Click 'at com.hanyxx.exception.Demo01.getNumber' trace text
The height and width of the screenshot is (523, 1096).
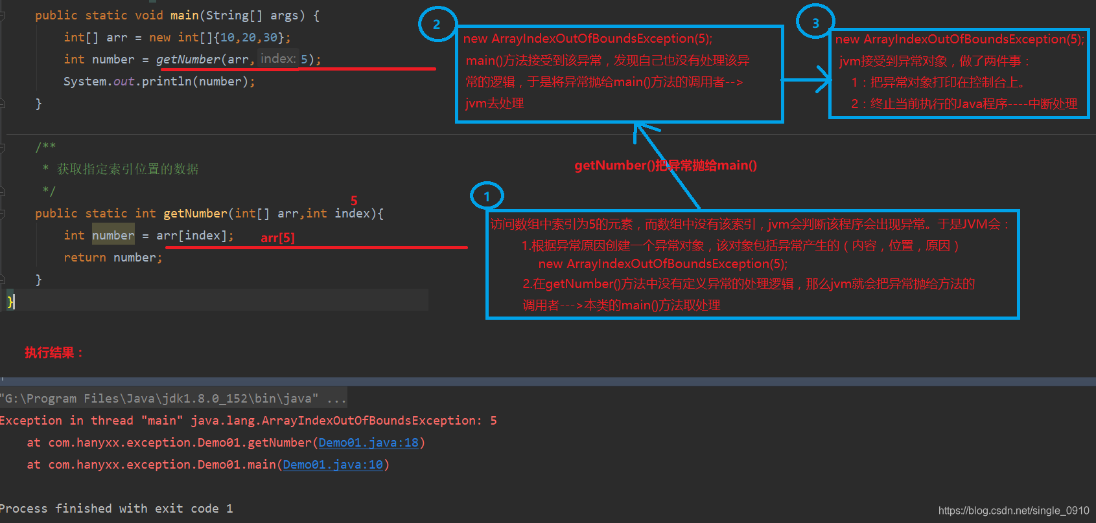(169, 443)
